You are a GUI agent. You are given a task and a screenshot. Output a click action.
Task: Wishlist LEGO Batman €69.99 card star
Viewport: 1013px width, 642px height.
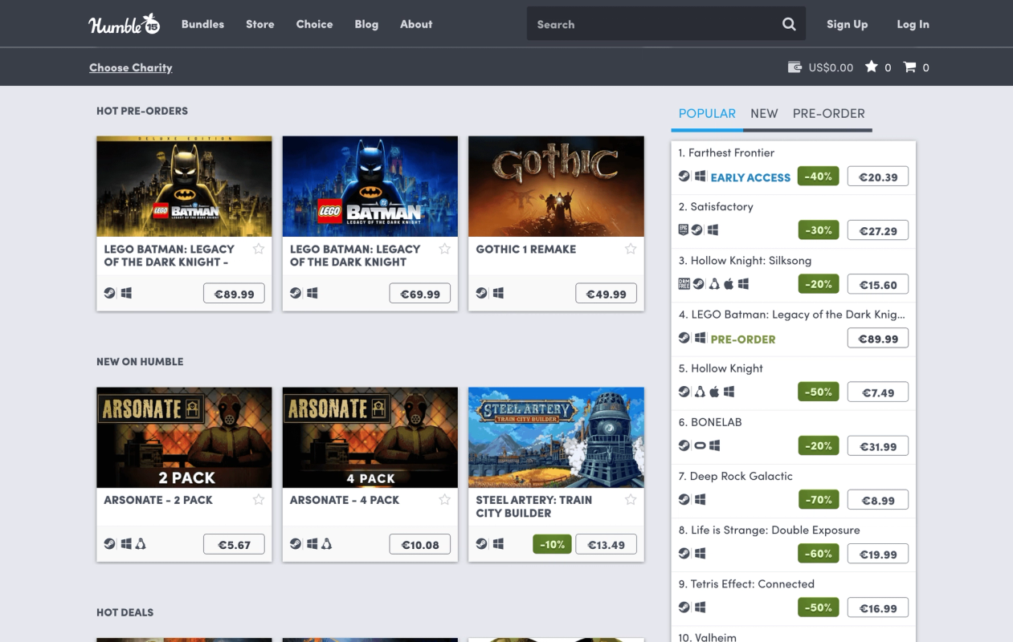tap(444, 249)
